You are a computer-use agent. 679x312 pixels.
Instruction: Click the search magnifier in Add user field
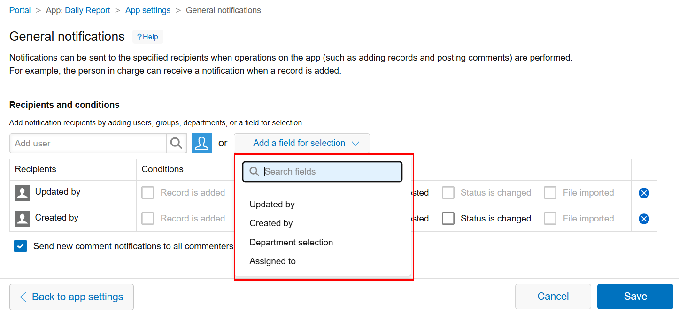176,143
